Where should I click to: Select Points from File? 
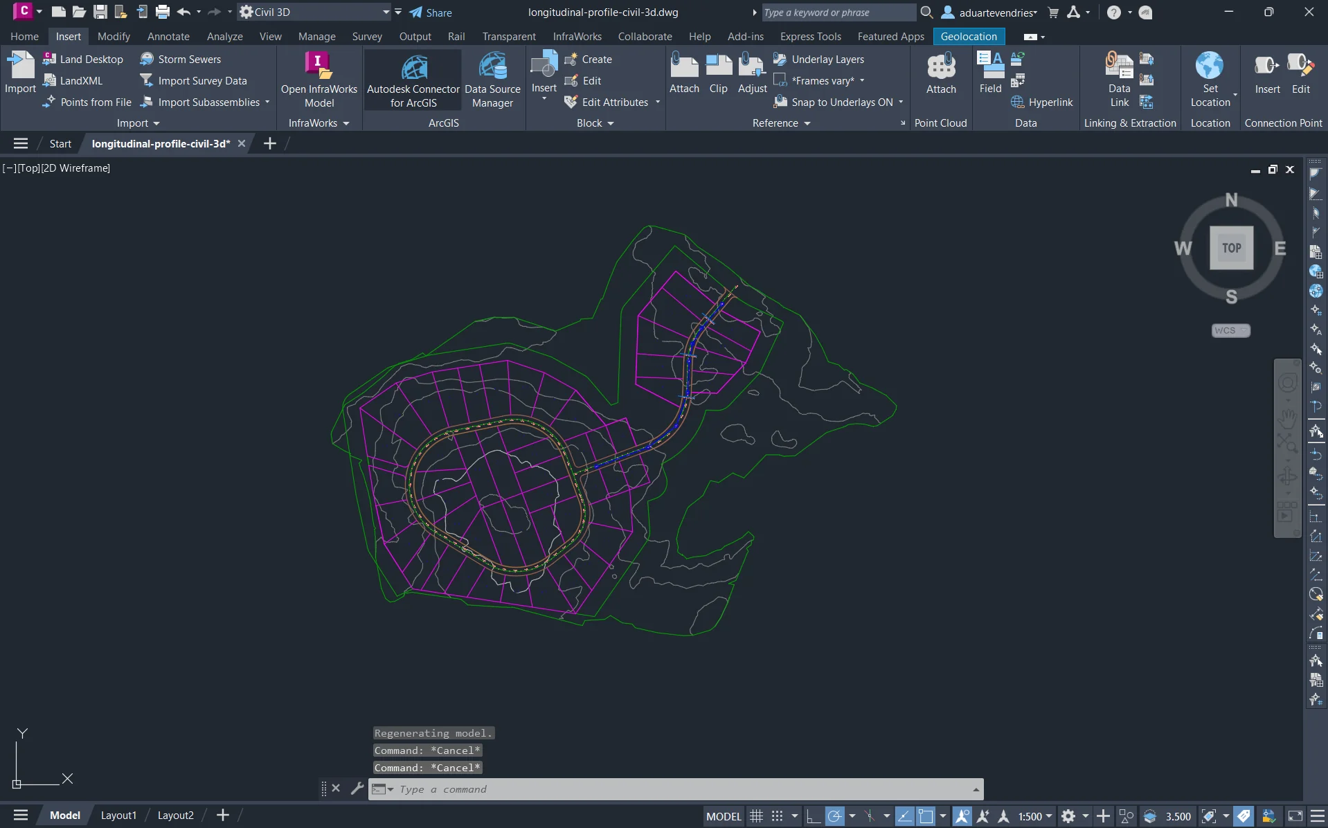coord(87,102)
